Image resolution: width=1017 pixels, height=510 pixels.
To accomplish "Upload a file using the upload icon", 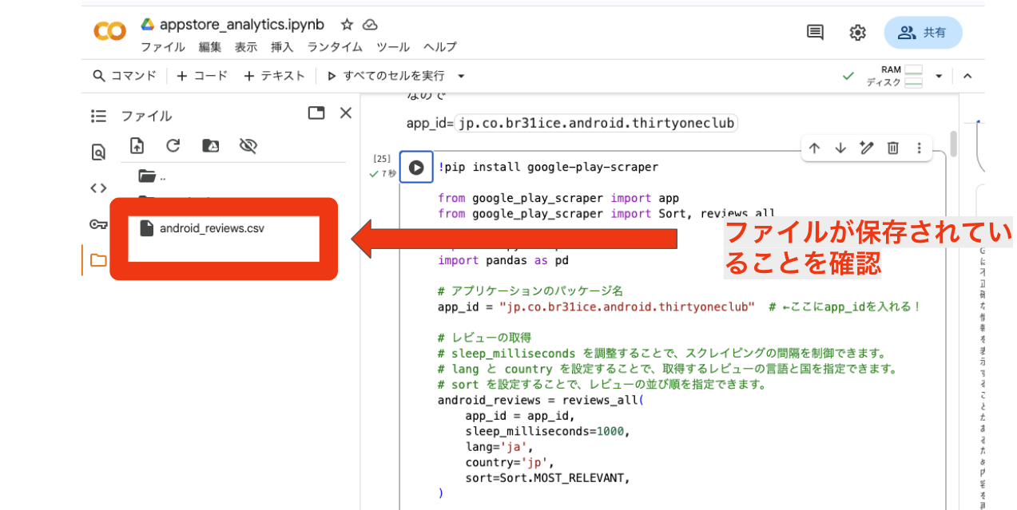I will click(x=137, y=146).
